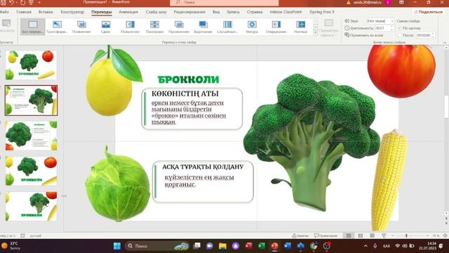The image size is (449, 253).
Task: Click the 'КӨКӨНІСТІҢ АТЫ' heading text
Action: (185, 93)
